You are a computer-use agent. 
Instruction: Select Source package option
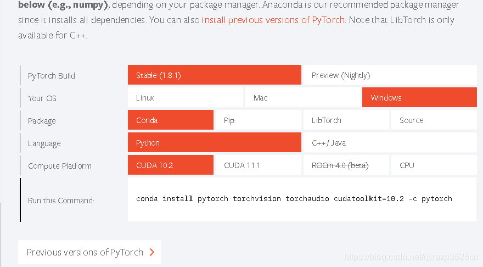pyautogui.click(x=434, y=120)
